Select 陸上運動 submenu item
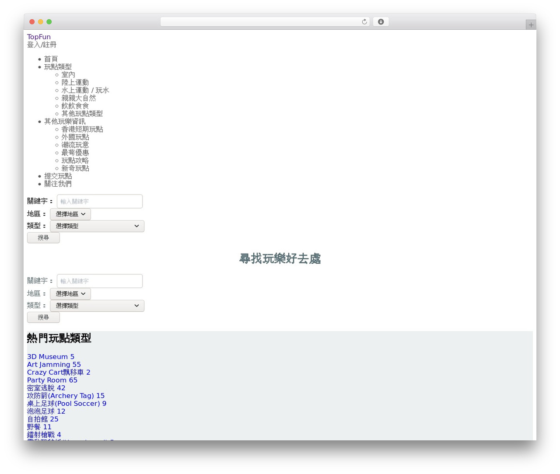 pyautogui.click(x=75, y=83)
